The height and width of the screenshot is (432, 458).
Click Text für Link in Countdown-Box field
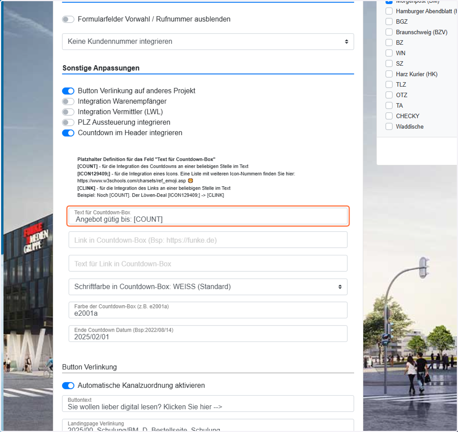(208, 263)
